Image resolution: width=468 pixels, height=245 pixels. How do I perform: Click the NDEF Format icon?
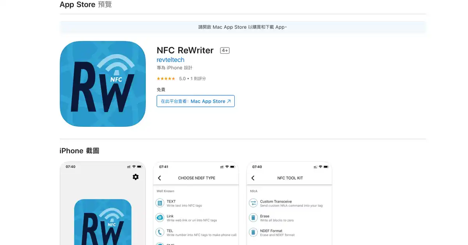click(253, 233)
